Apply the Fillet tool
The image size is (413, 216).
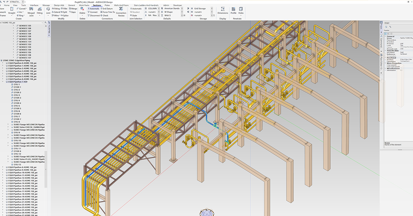tap(64, 9)
